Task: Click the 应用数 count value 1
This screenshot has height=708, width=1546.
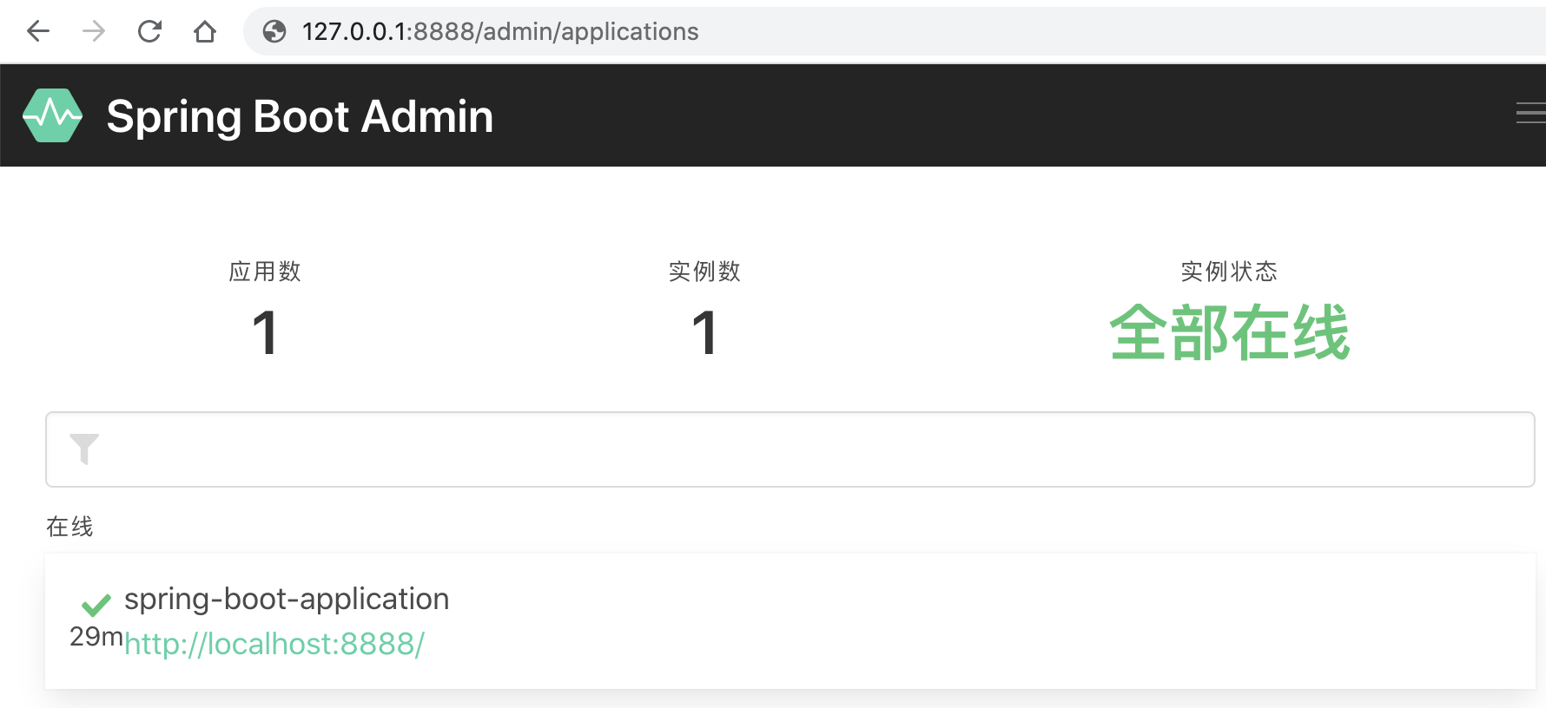Action: click(265, 333)
